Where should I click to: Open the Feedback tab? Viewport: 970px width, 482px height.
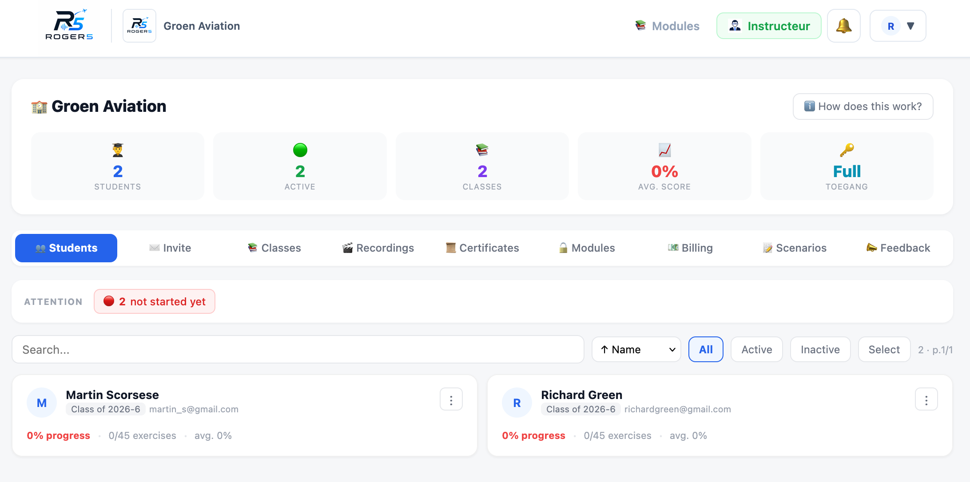pyautogui.click(x=898, y=248)
